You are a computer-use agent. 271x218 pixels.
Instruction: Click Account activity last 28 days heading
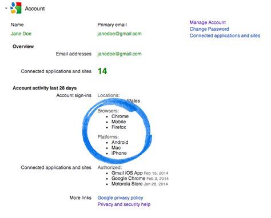(x=45, y=88)
